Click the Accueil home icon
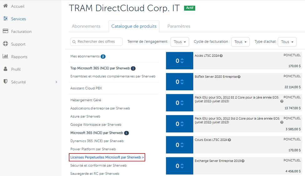 [5, 6]
